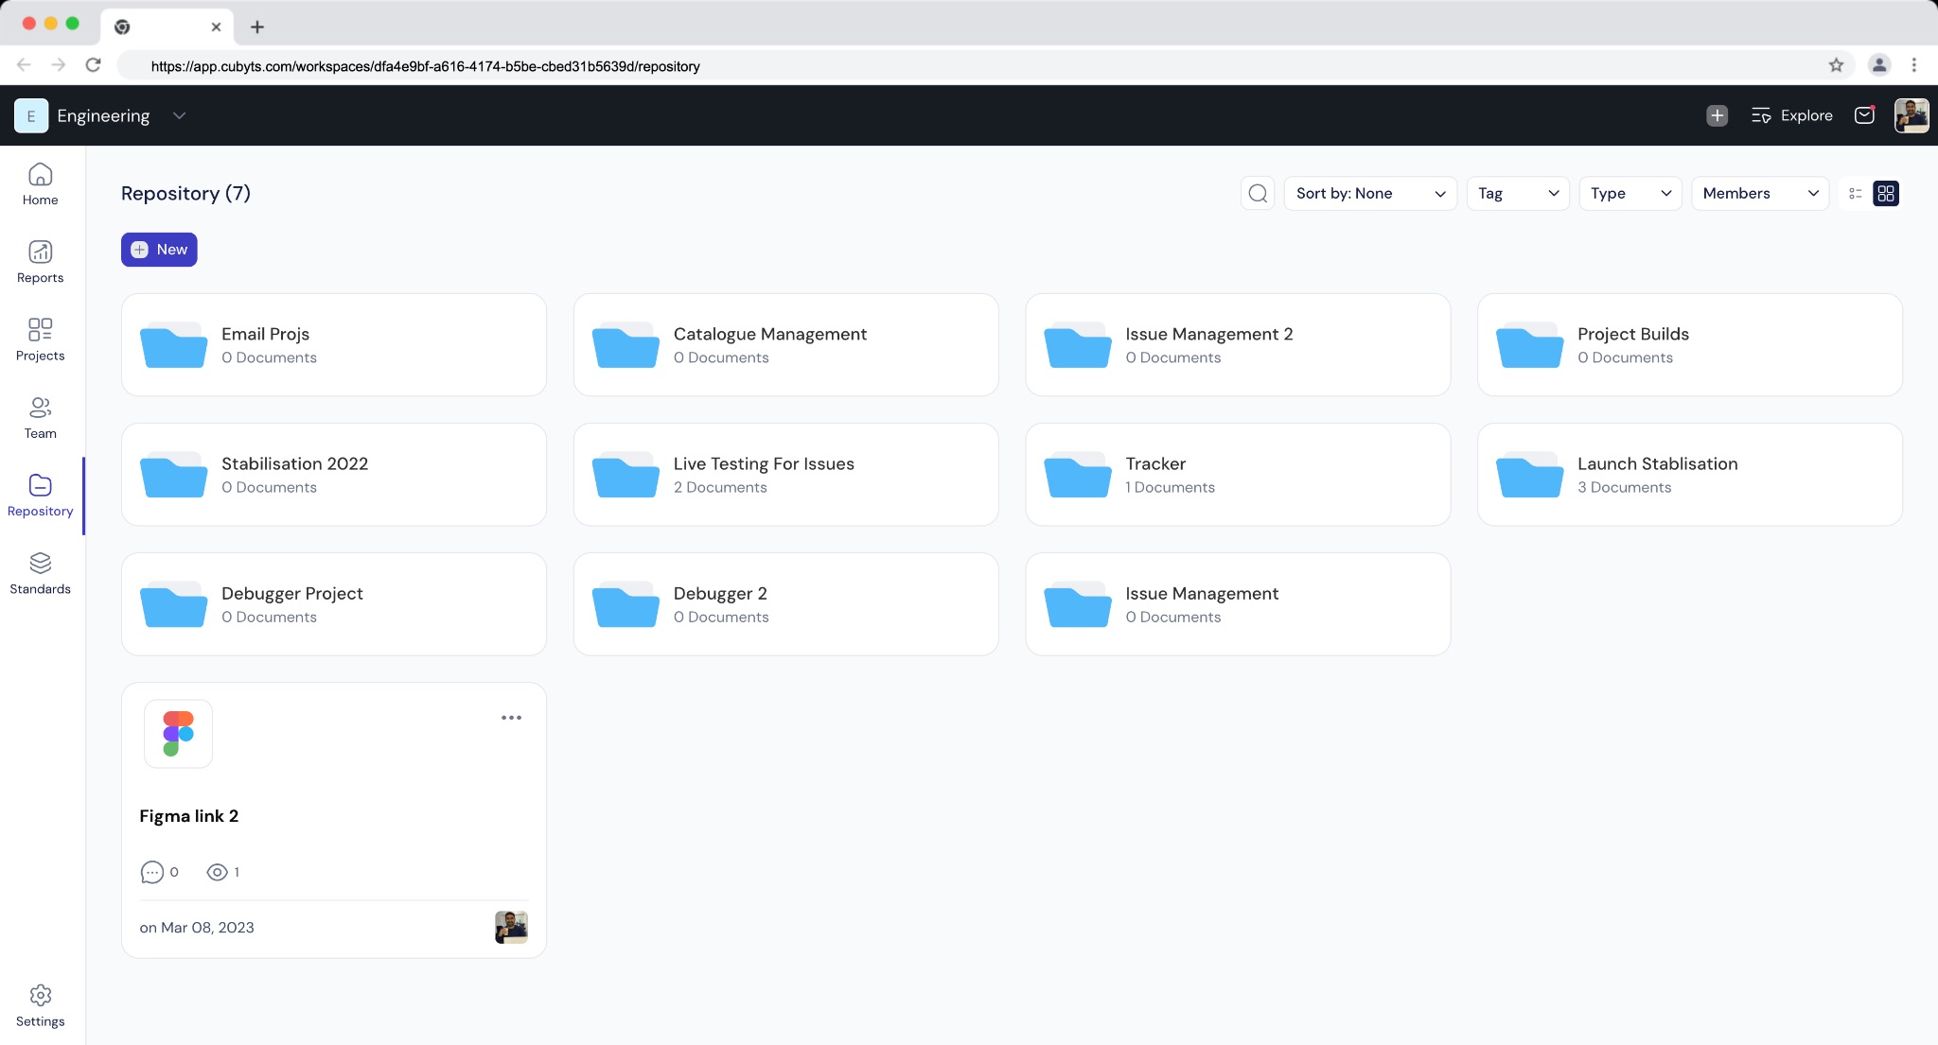The height and width of the screenshot is (1045, 1938).
Task: Open the browser profile icon
Action: (1878, 65)
